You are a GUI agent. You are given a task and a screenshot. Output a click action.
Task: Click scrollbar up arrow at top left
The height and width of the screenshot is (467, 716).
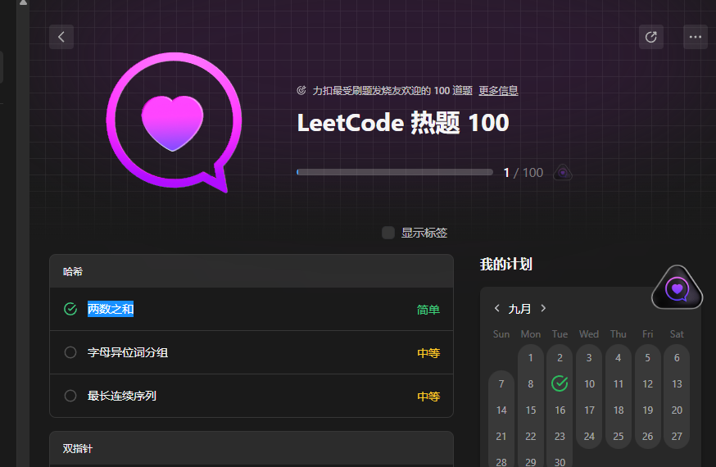(x=23, y=2)
